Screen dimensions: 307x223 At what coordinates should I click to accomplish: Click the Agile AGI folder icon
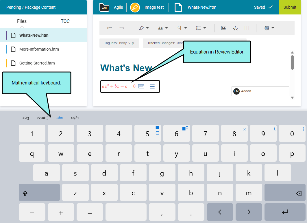(x=104, y=8)
